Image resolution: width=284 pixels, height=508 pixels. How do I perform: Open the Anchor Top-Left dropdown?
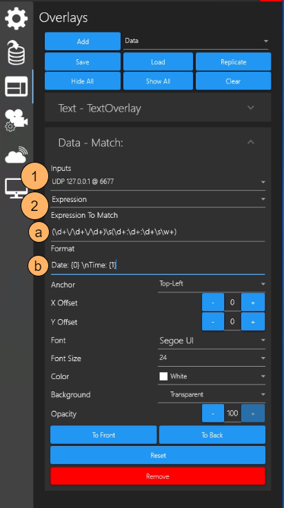[x=212, y=284]
